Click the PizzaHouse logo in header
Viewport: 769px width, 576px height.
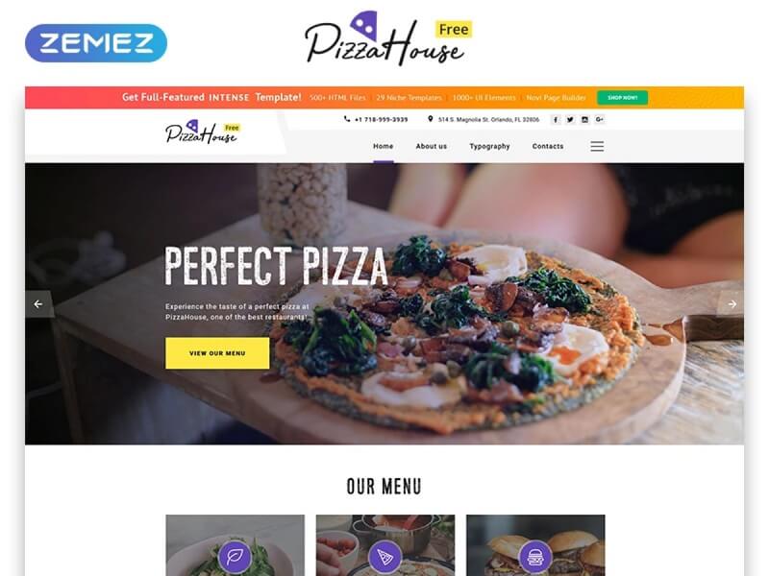pos(203,132)
